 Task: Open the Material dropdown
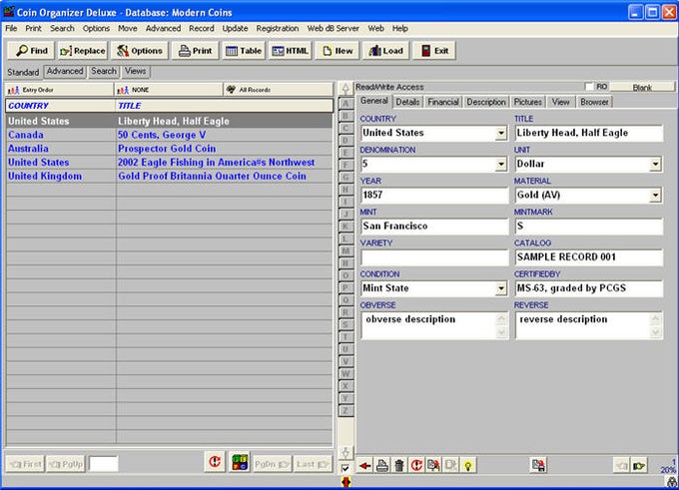pyautogui.click(x=655, y=196)
